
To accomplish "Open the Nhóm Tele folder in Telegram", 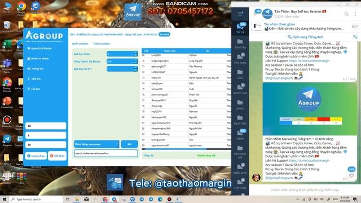I will [x=240, y=89].
